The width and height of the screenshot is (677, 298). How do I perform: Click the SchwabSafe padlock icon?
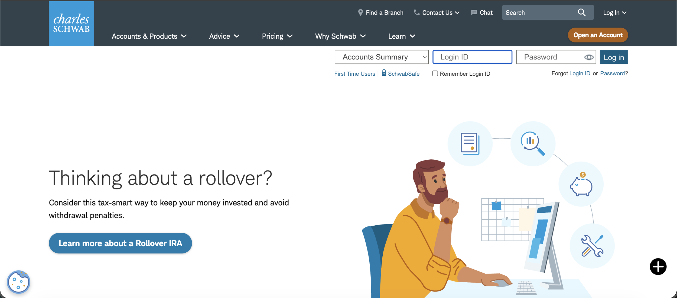click(x=384, y=73)
